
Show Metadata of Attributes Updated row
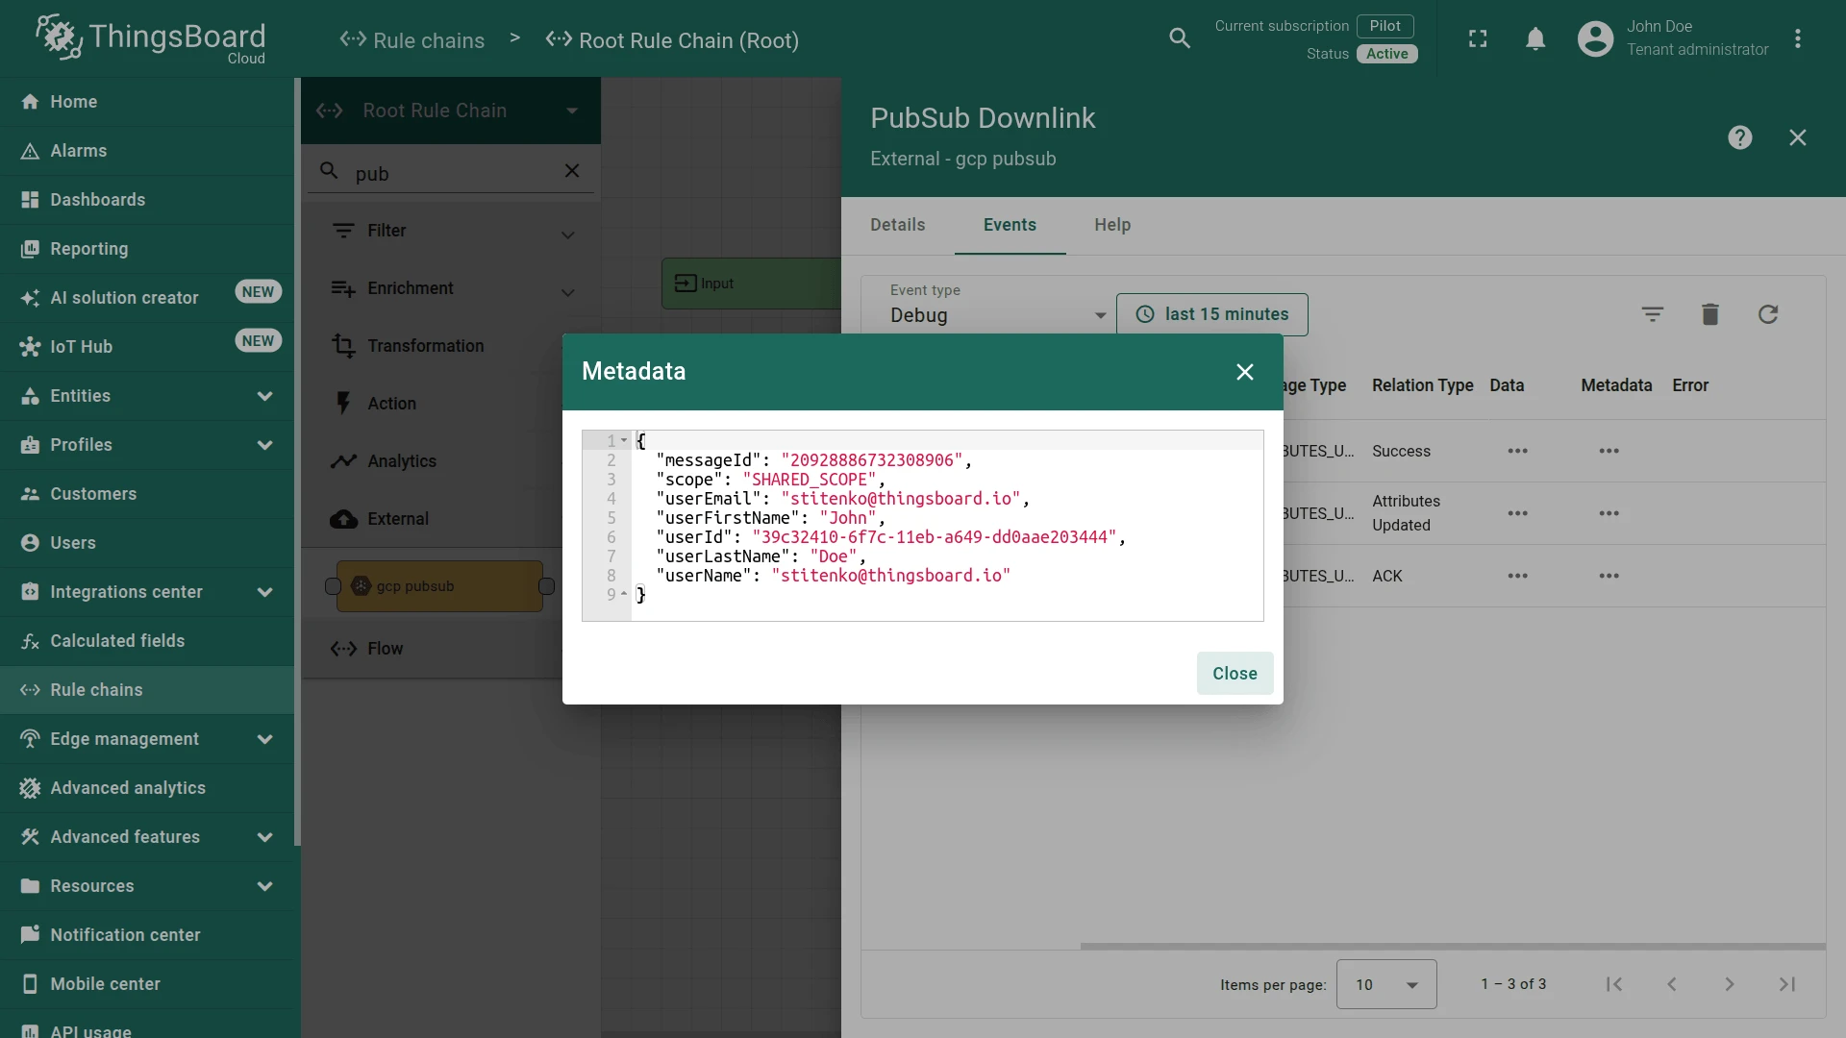pos(1609,513)
